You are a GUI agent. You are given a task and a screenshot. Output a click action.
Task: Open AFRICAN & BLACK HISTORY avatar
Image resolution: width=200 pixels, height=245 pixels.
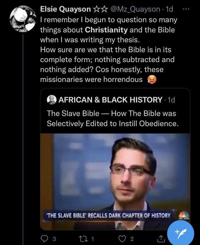point(52,100)
